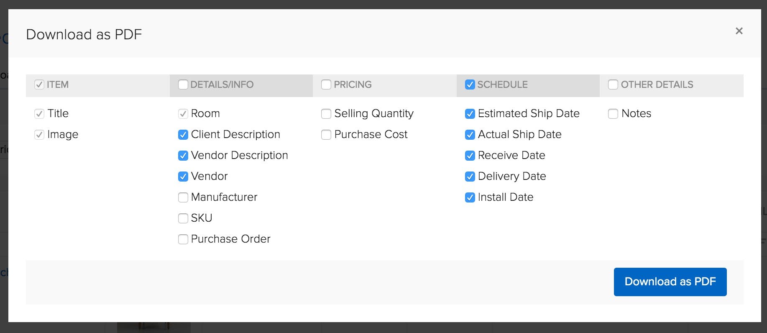Disable the Receive Date option
Image resolution: width=767 pixels, height=333 pixels.
(469, 155)
